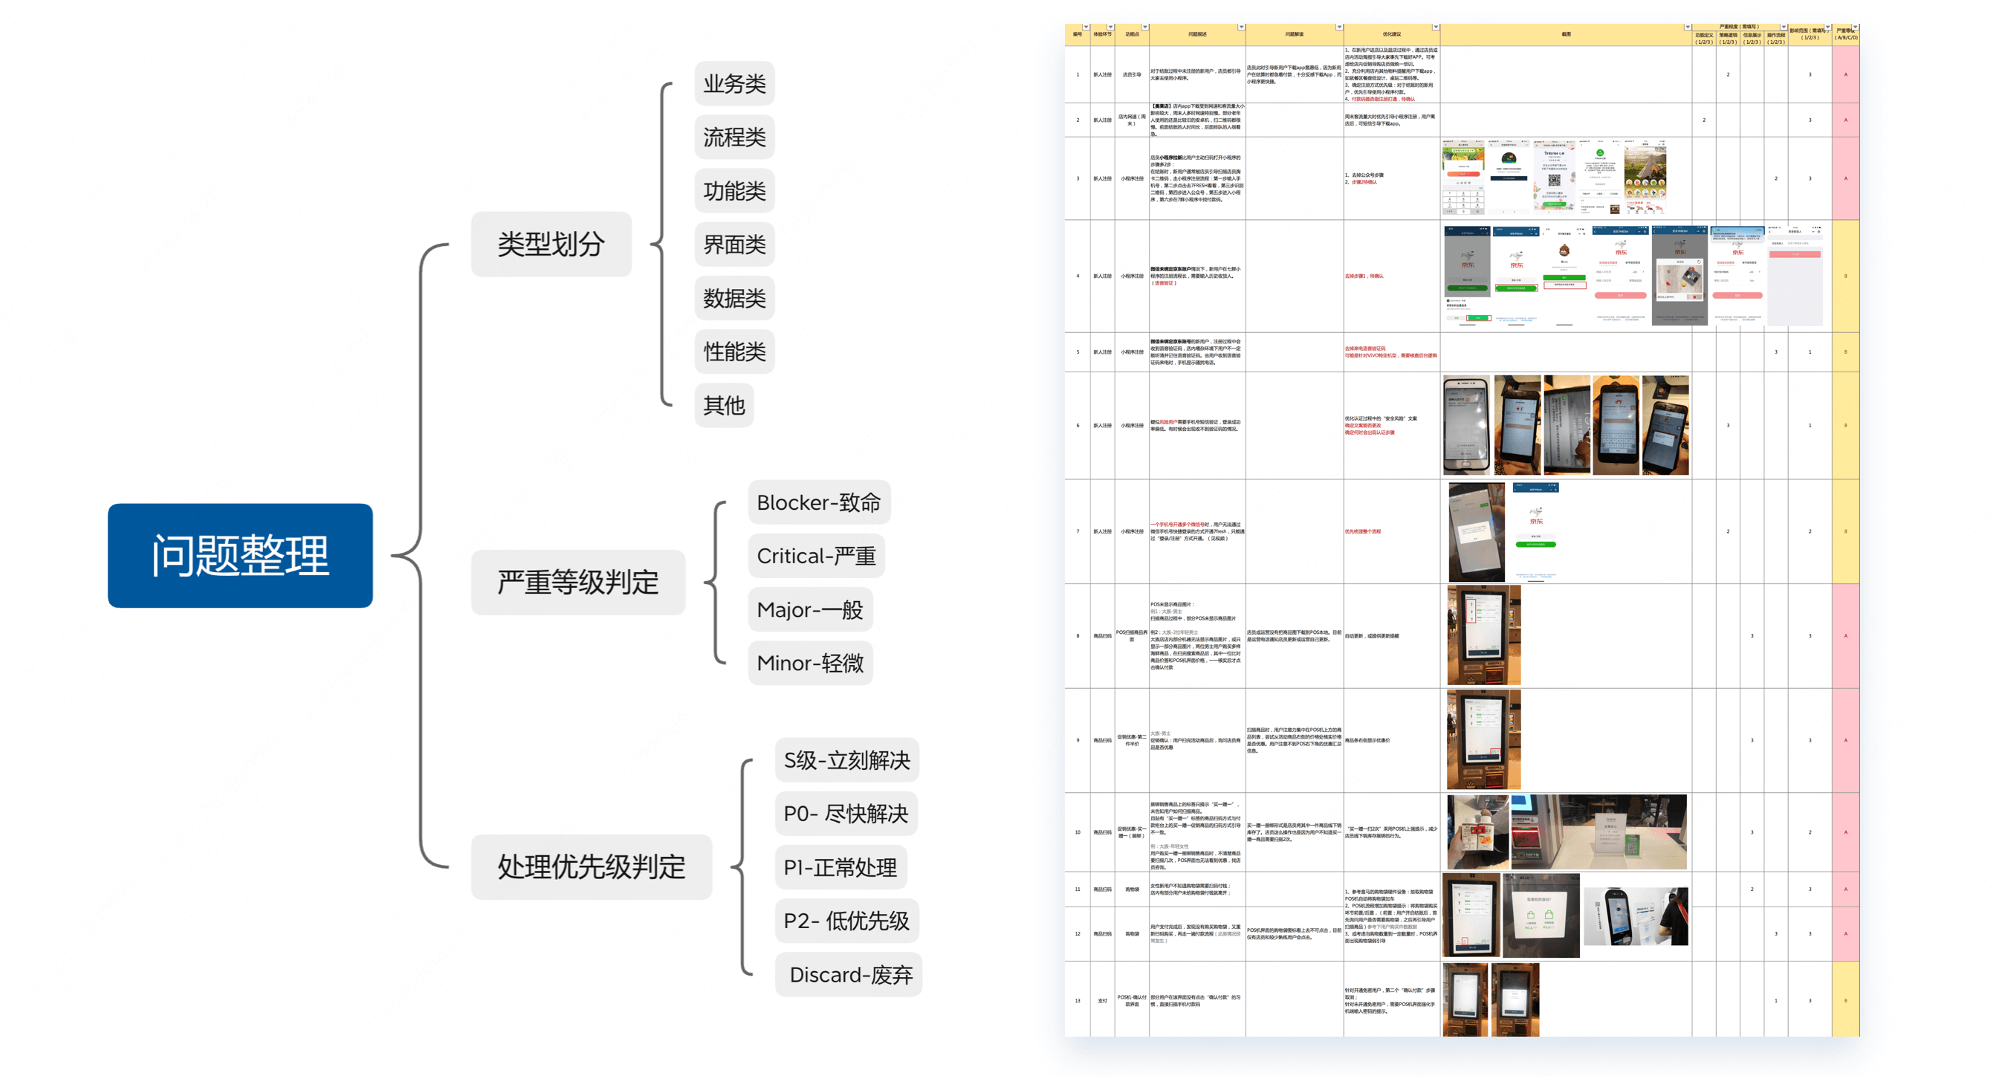Click the POS kiosk photo in row 8

coord(1483,635)
